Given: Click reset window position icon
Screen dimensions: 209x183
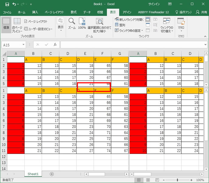Looking at the screenshot, I should pos(155,30).
